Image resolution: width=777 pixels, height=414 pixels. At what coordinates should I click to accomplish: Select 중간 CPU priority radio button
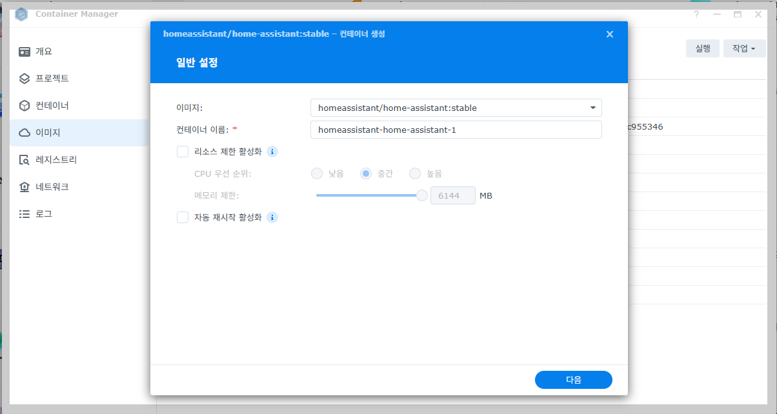pos(366,173)
